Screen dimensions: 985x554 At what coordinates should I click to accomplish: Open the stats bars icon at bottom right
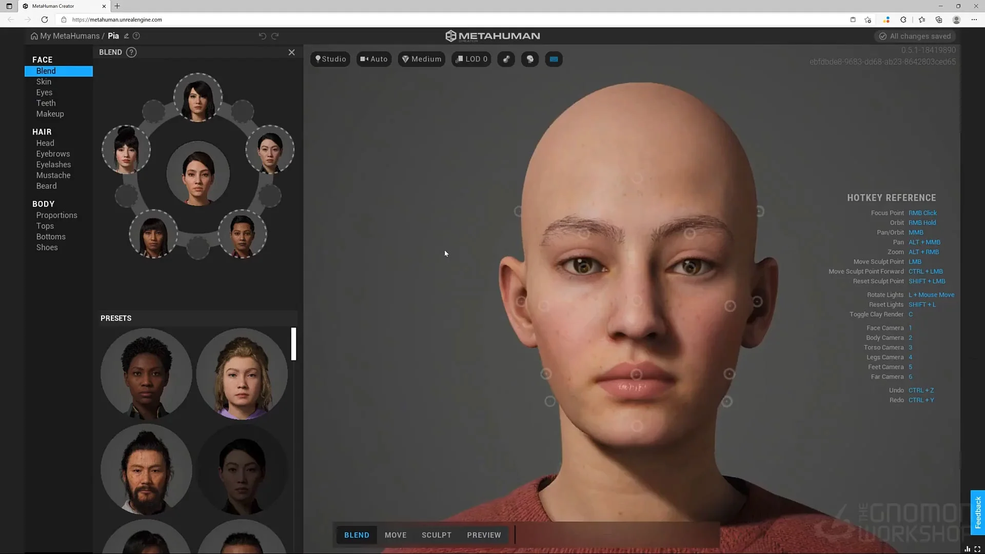[967, 549]
